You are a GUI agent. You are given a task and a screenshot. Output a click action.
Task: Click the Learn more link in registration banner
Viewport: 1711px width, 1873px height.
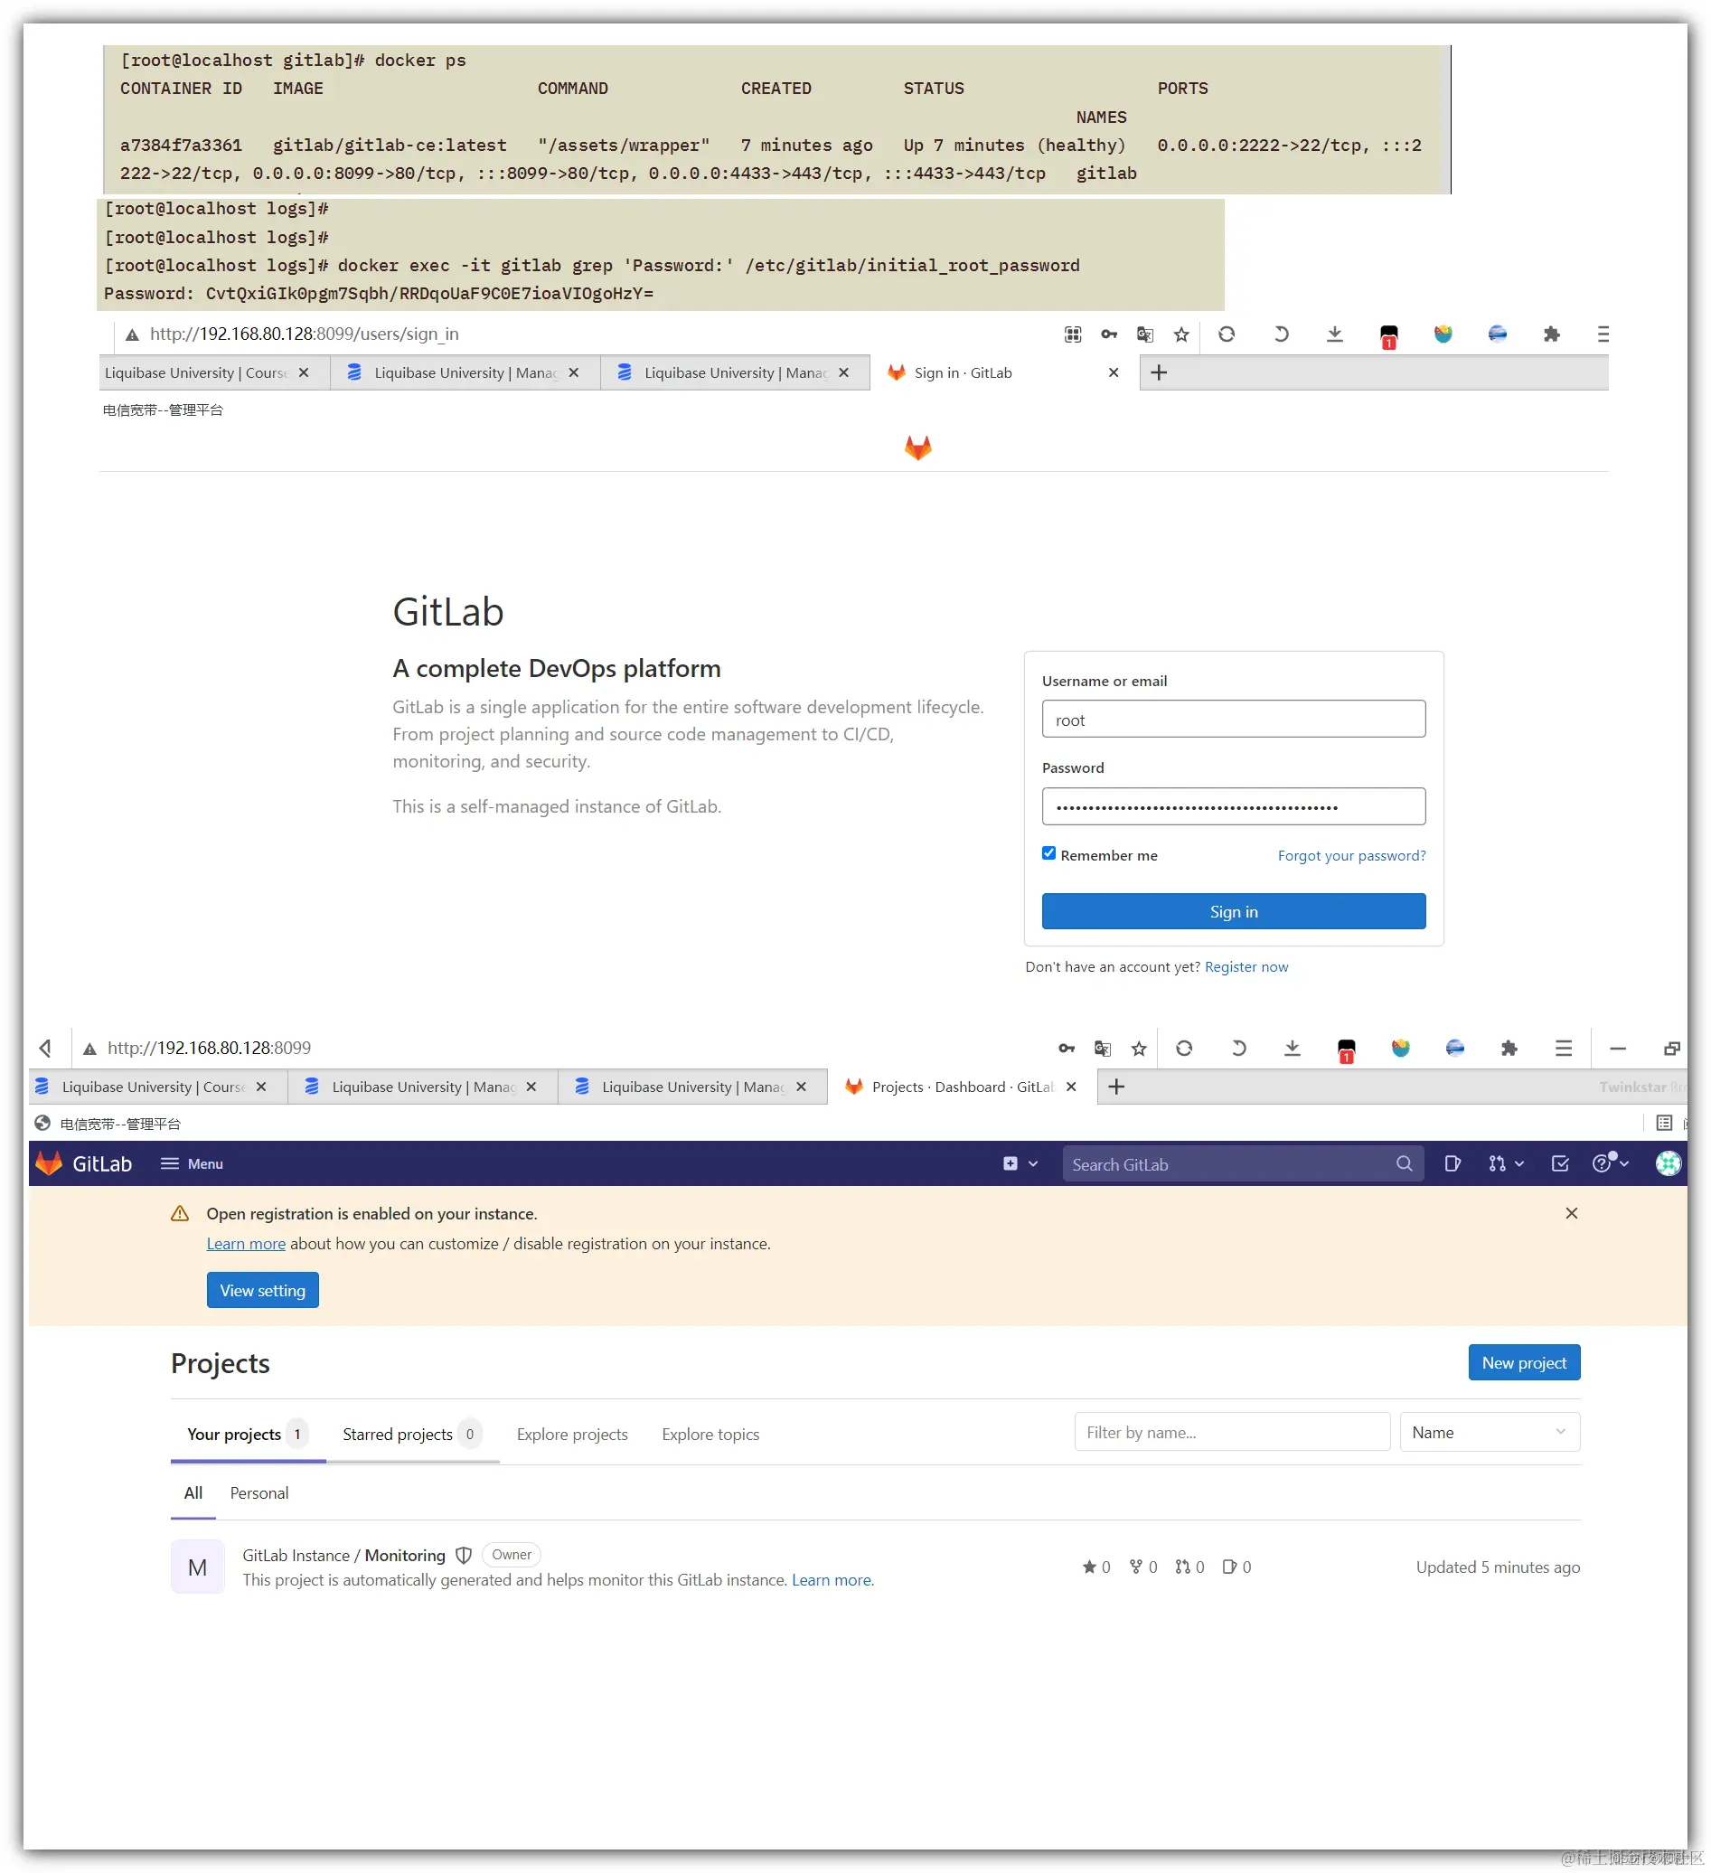246,1244
